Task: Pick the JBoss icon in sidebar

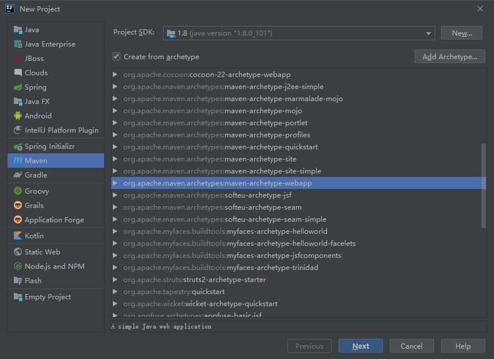Action: click(18, 59)
